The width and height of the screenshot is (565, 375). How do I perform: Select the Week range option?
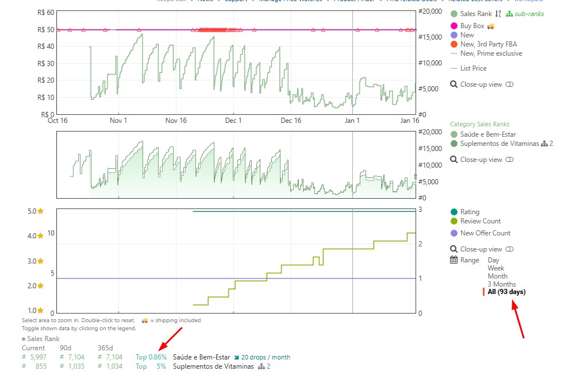pyautogui.click(x=495, y=268)
